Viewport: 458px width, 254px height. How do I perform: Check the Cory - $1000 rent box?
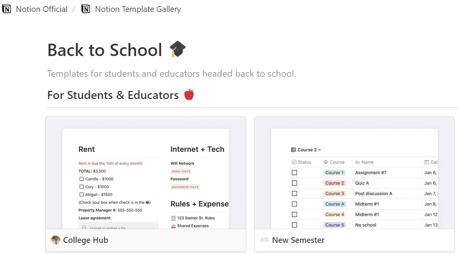[81, 187]
